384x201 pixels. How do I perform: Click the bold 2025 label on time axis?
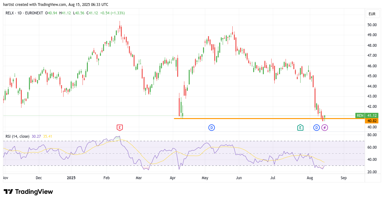pyautogui.click(x=71, y=178)
